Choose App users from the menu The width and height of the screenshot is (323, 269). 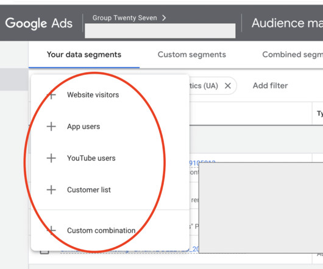point(110,127)
